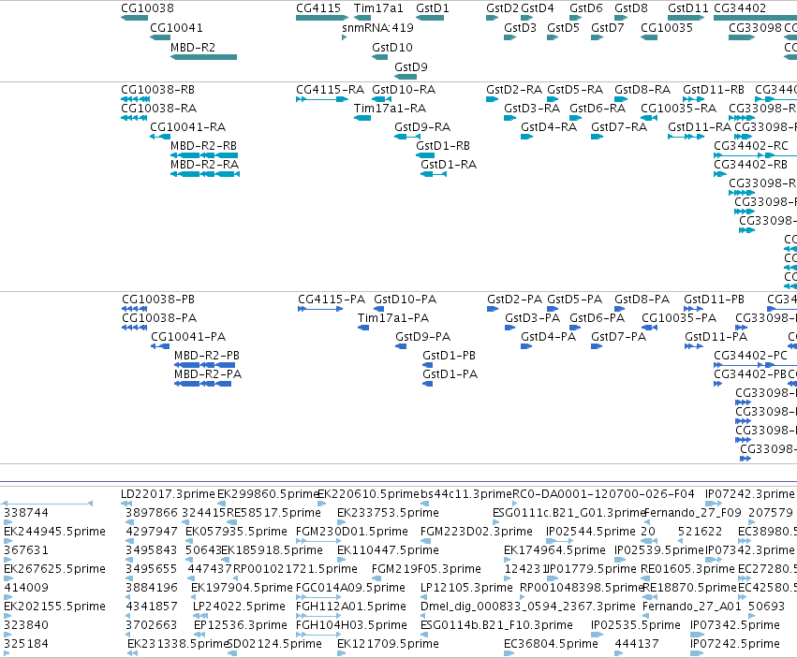Select the CG10041-PA protein label
Viewport: 797px width, 658px height.
point(188,337)
